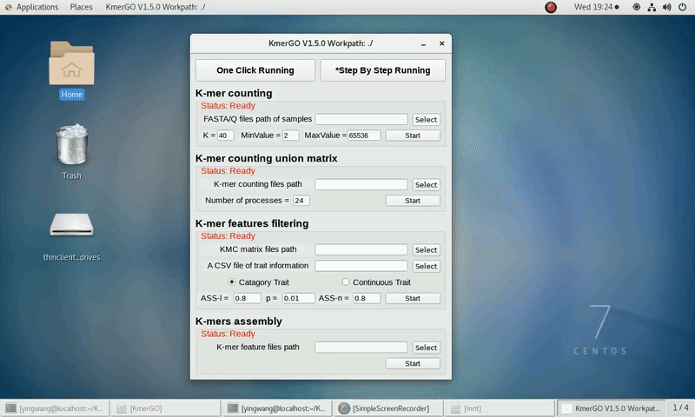Minimize the KmerGO window
The image size is (695, 417).
point(424,43)
